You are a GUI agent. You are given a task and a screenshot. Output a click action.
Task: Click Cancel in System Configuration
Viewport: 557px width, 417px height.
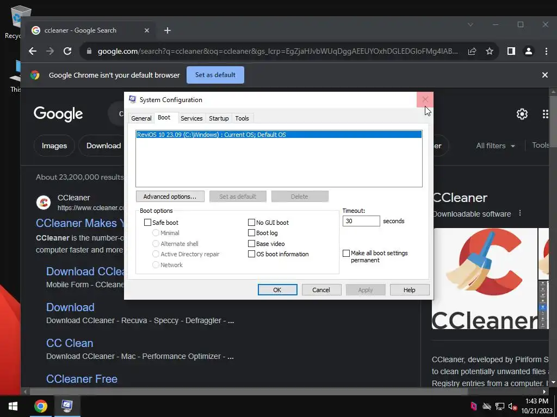[321, 290]
